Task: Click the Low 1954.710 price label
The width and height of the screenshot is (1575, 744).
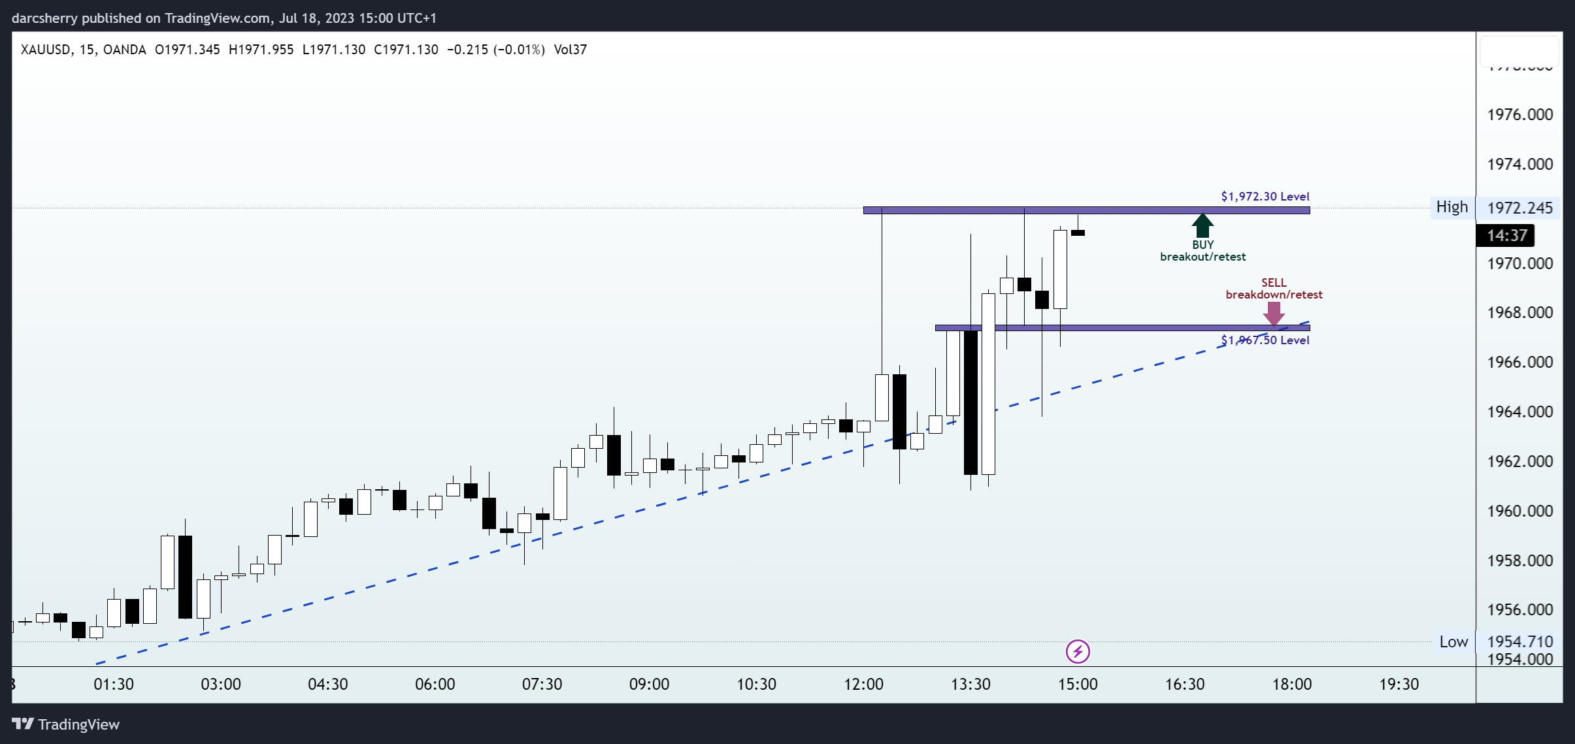Action: click(x=1496, y=641)
